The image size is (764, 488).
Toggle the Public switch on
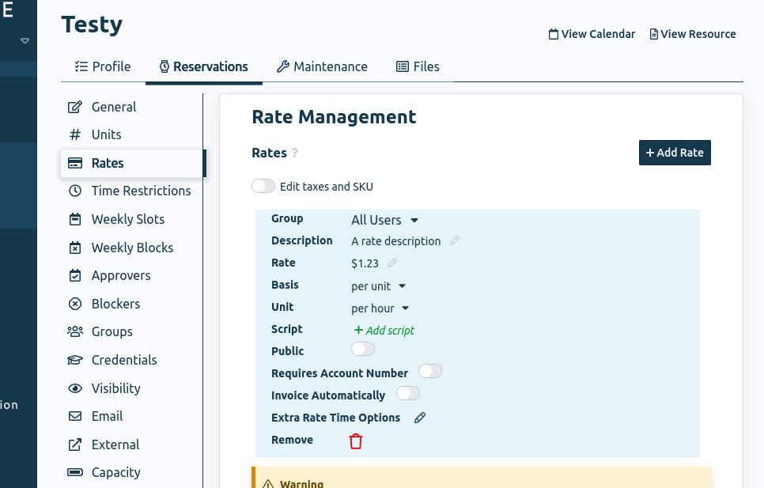pos(363,350)
